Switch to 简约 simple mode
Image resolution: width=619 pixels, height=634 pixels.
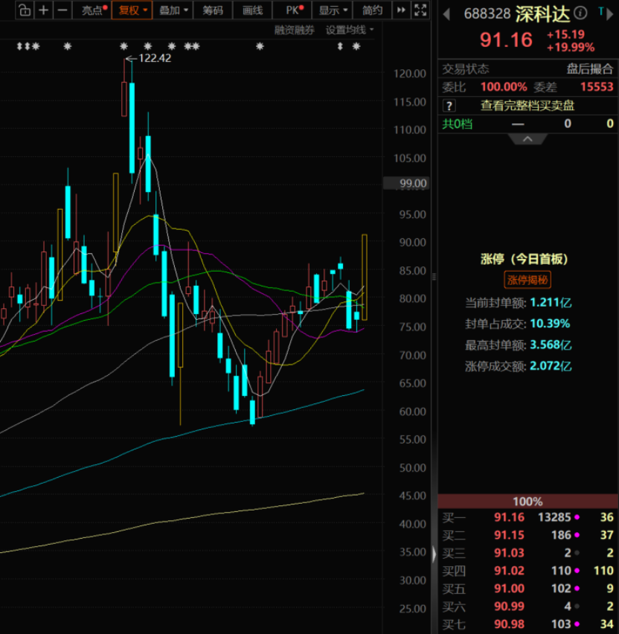tap(373, 10)
